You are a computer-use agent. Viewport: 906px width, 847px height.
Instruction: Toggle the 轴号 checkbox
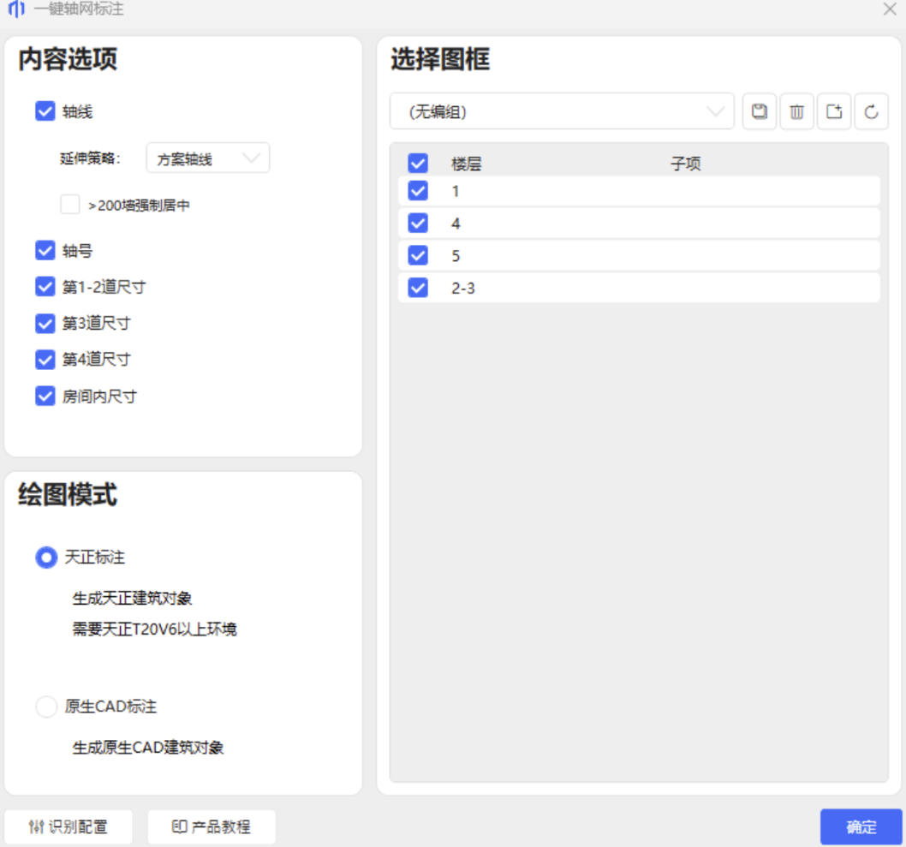[x=45, y=251]
